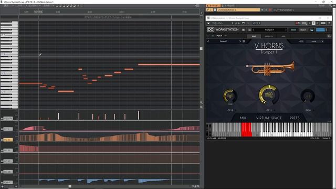Click the vertical zoom-out magnifier icon

(202, 107)
